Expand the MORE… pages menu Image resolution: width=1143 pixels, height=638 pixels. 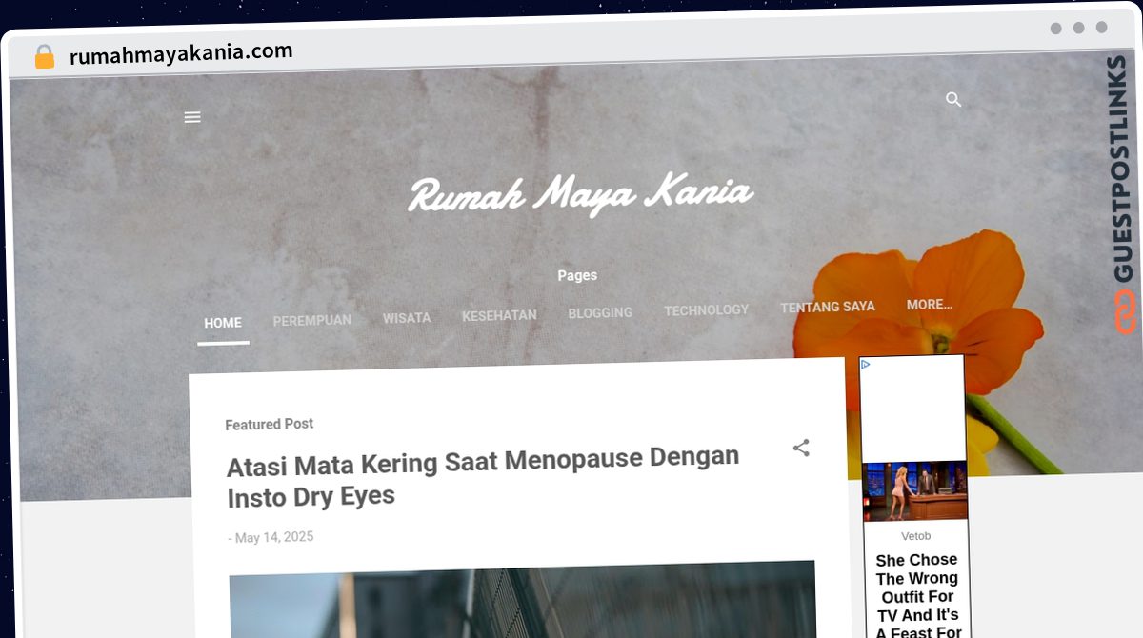point(929,305)
